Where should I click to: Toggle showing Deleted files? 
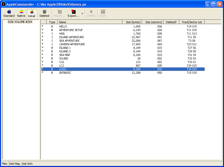[44, 13]
